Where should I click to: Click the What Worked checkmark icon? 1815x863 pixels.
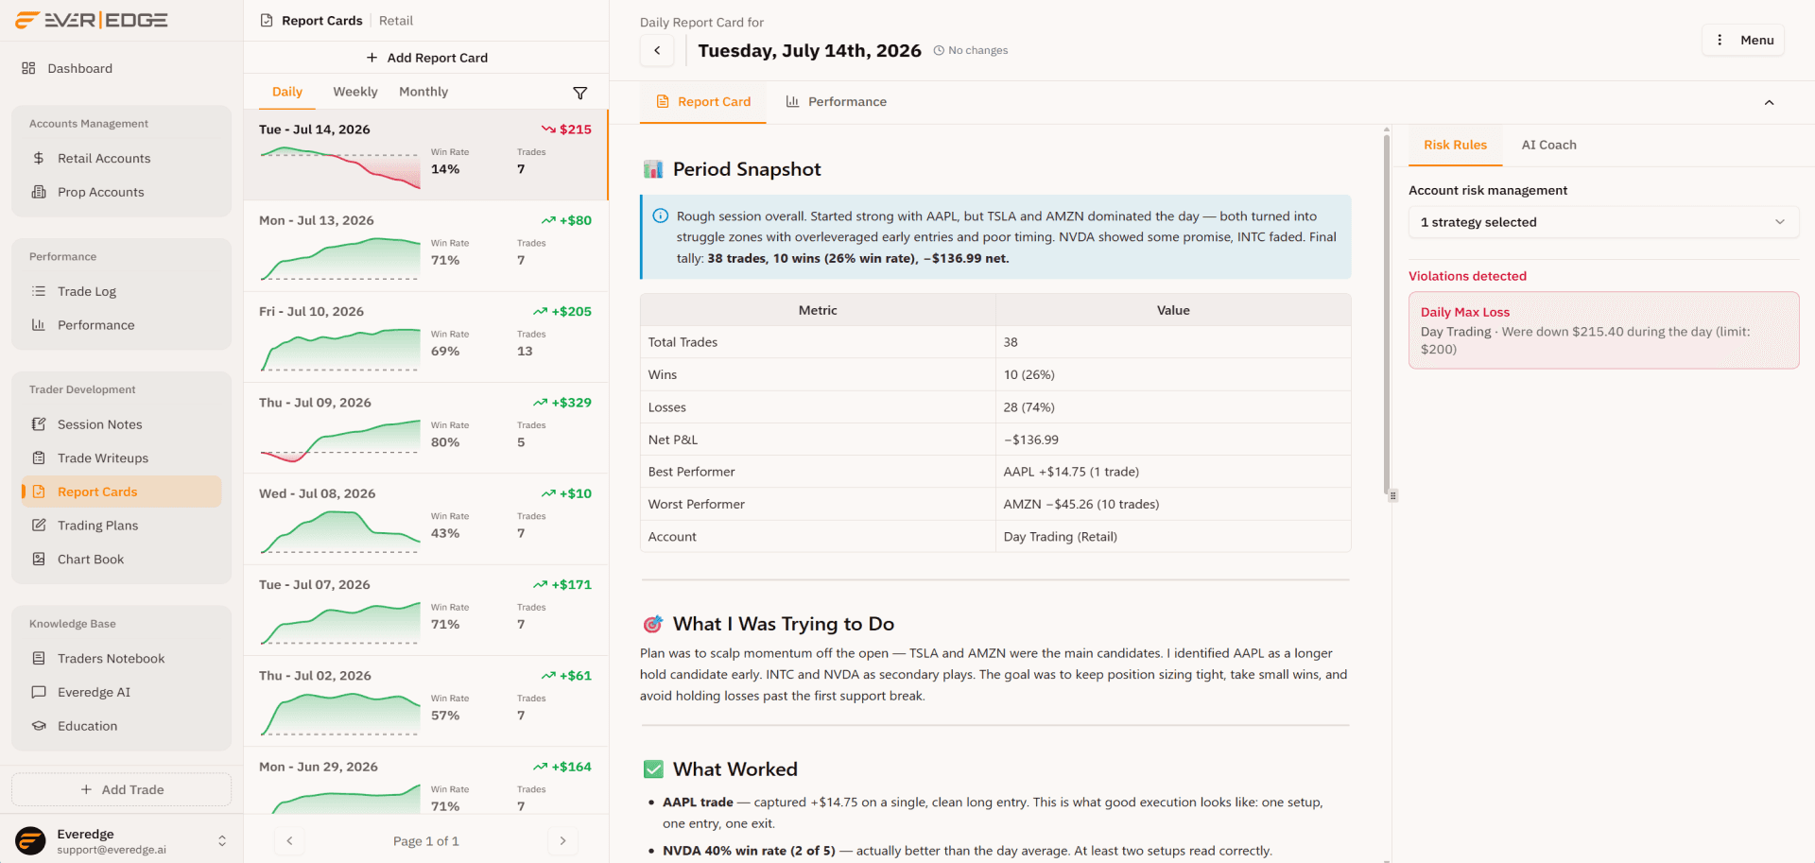653,769
